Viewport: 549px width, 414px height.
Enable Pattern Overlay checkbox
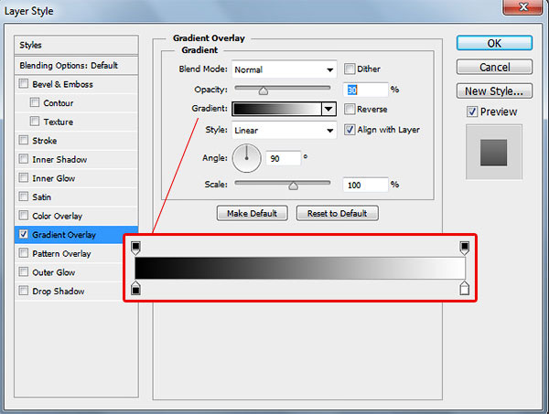click(x=24, y=253)
